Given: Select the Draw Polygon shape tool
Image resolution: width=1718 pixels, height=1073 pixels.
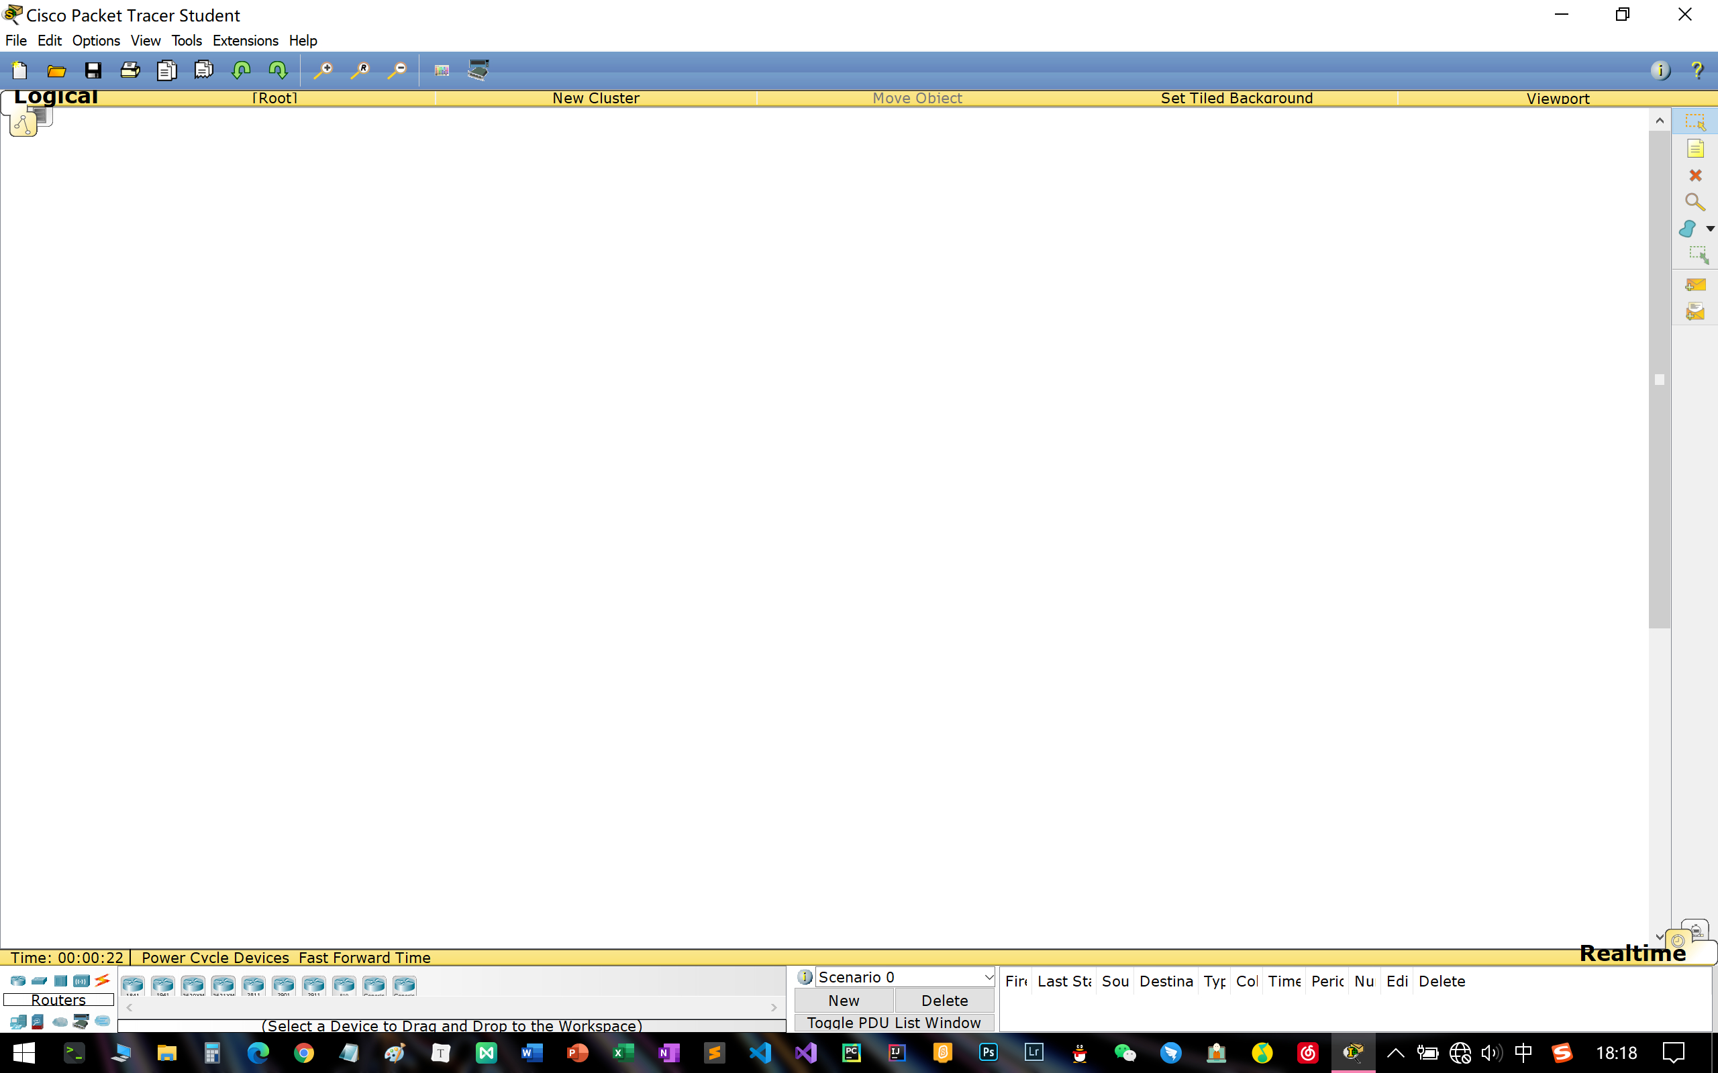Looking at the screenshot, I should [1688, 229].
